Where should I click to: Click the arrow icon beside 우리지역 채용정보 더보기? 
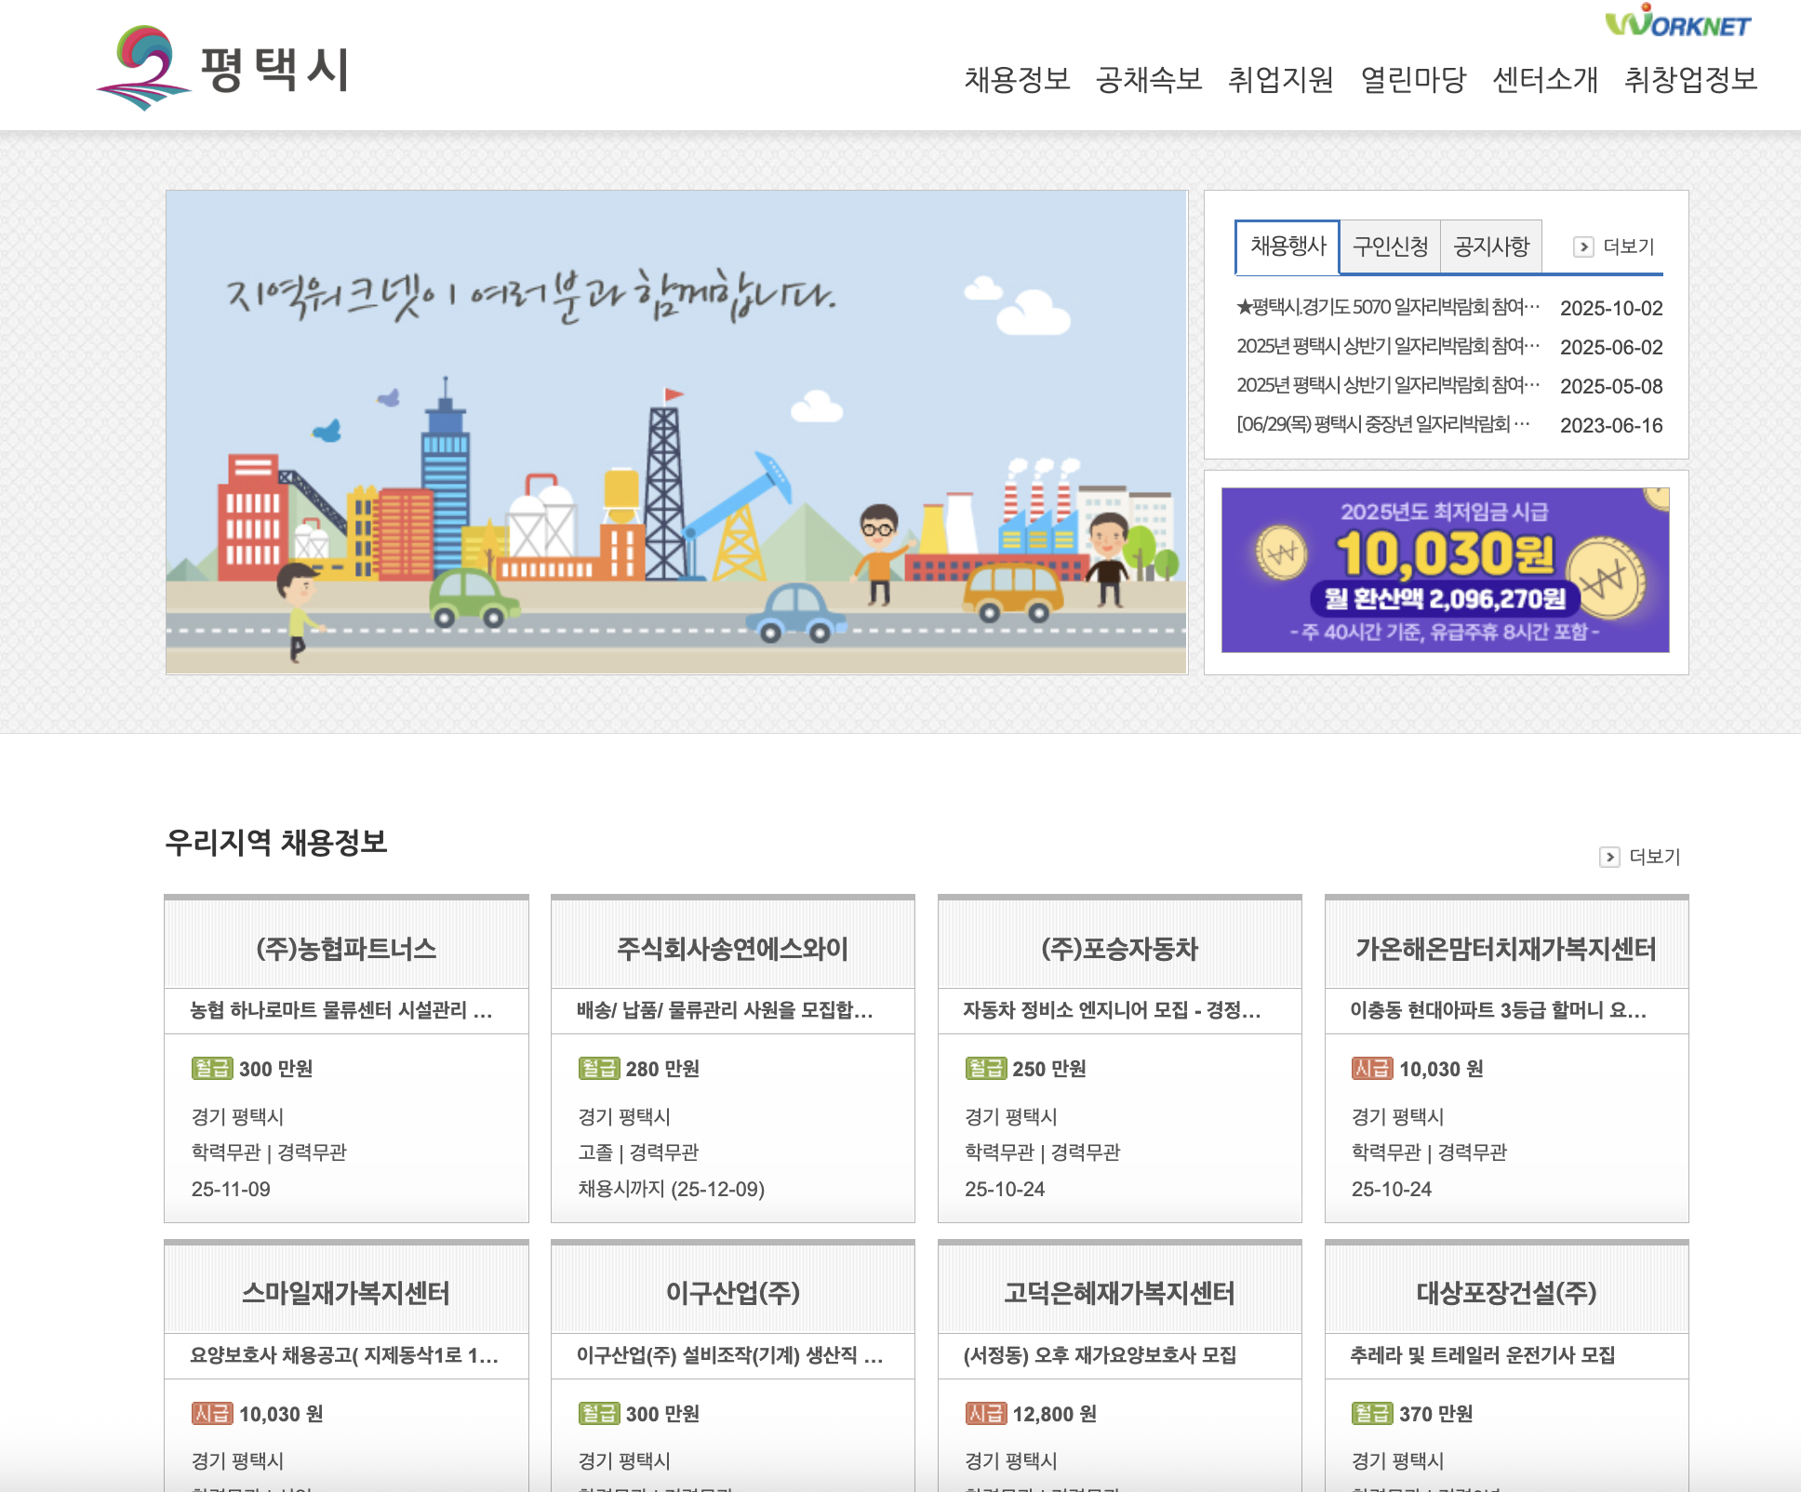coord(1608,857)
